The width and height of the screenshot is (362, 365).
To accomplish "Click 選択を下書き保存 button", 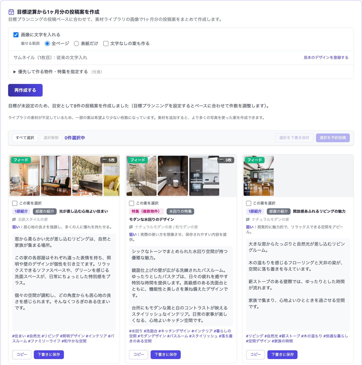I will (294, 138).
